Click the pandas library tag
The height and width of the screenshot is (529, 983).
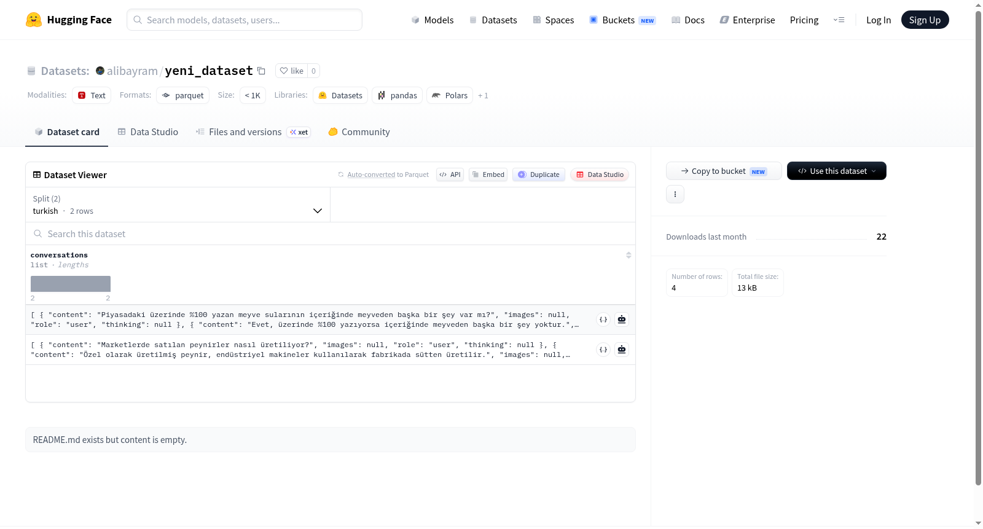pyautogui.click(x=397, y=95)
